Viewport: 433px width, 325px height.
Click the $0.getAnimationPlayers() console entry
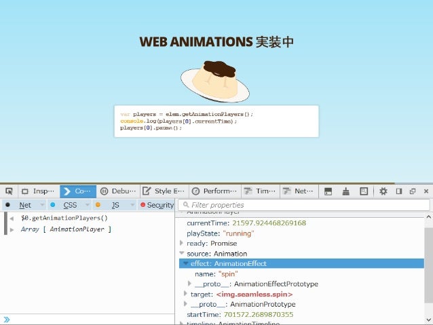coord(64,218)
